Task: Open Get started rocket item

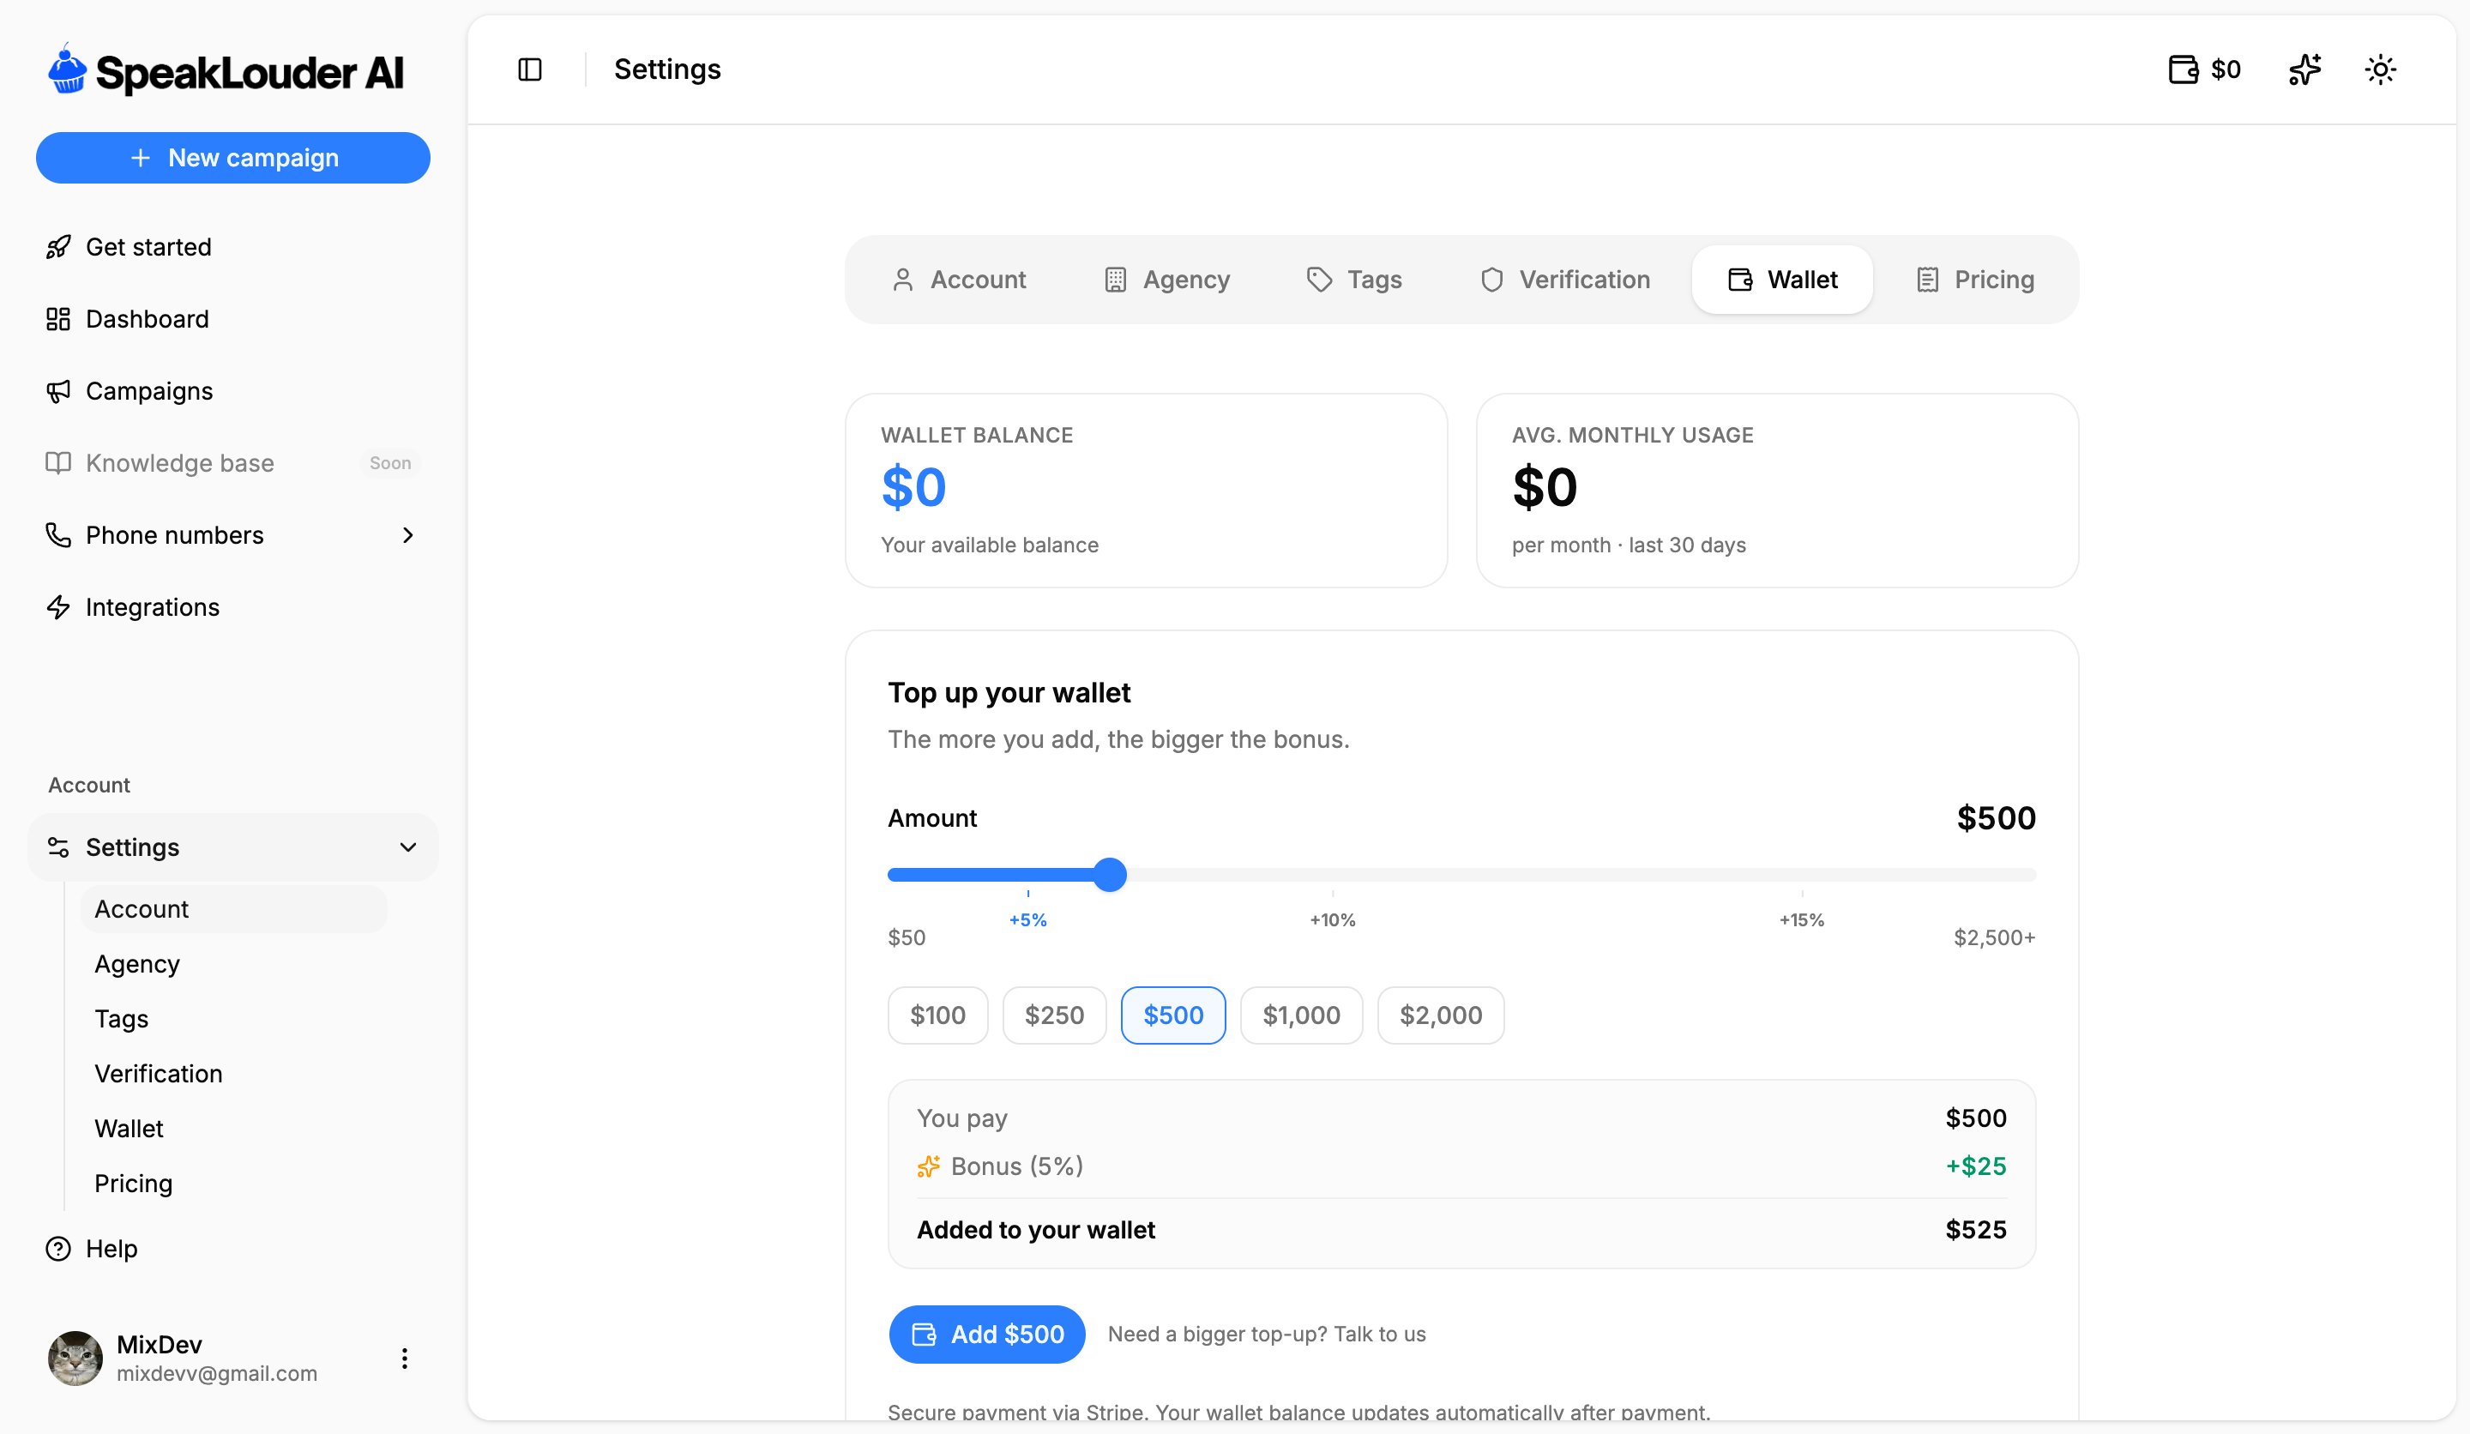Action: coord(233,247)
